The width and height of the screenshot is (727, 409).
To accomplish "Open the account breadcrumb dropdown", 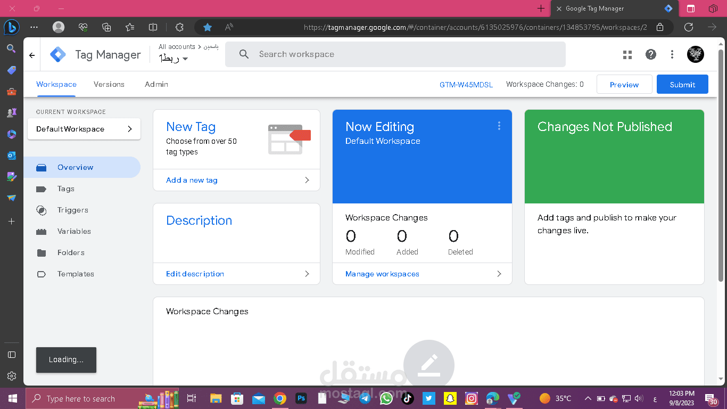I will [x=186, y=59].
